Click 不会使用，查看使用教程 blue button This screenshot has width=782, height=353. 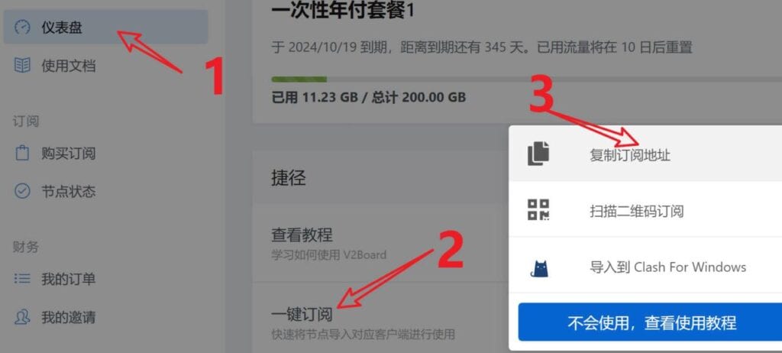pyautogui.click(x=651, y=322)
